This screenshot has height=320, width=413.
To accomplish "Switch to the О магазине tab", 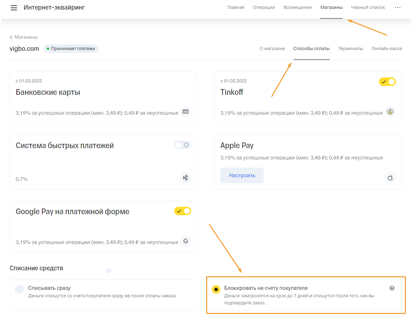I will (x=272, y=49).
